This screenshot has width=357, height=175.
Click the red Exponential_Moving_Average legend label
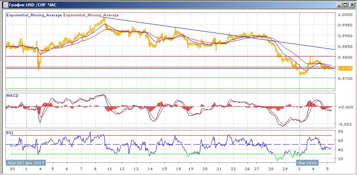coord(92,15)
